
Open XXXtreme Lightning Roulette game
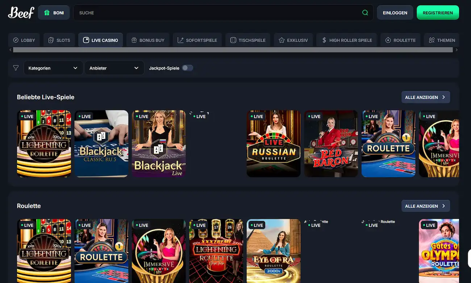tap(216, 251)
